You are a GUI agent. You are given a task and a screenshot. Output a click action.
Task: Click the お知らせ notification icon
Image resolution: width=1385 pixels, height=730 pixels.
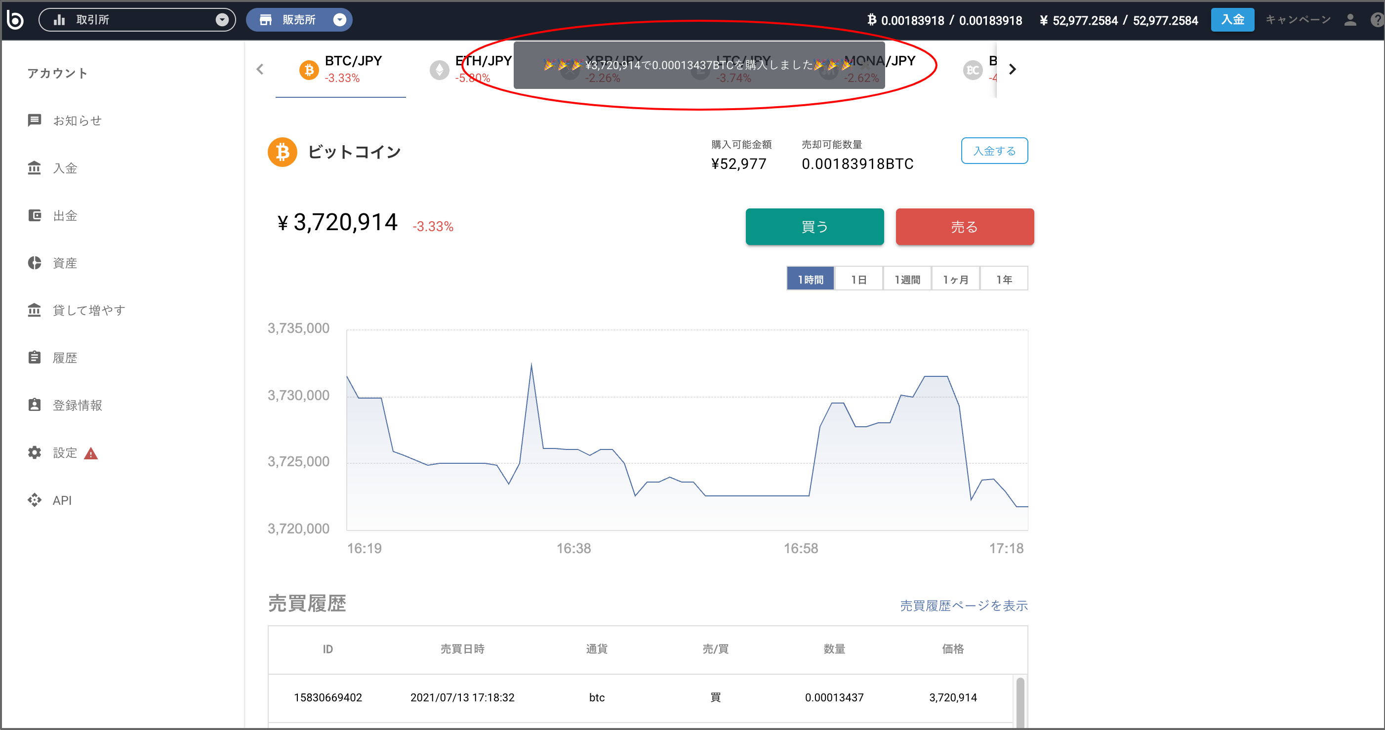tap(35, 121)
